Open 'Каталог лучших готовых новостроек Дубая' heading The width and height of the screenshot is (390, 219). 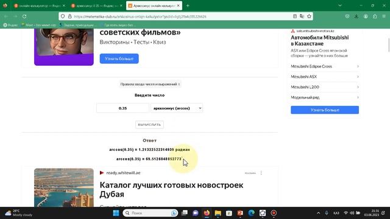[171, 189]
